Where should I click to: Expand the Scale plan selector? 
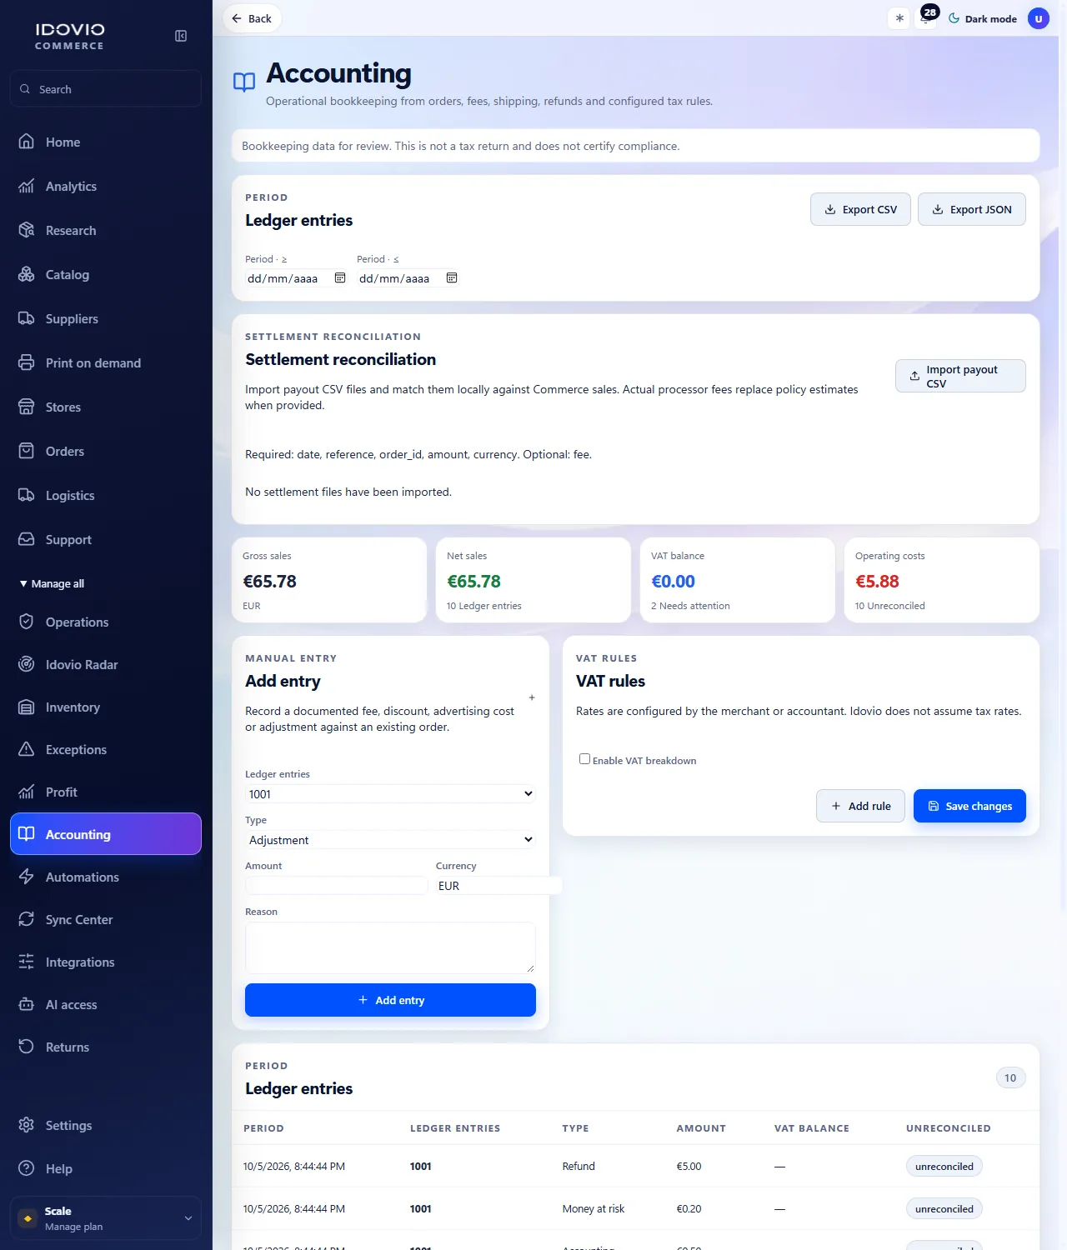tap(106, 1218)
